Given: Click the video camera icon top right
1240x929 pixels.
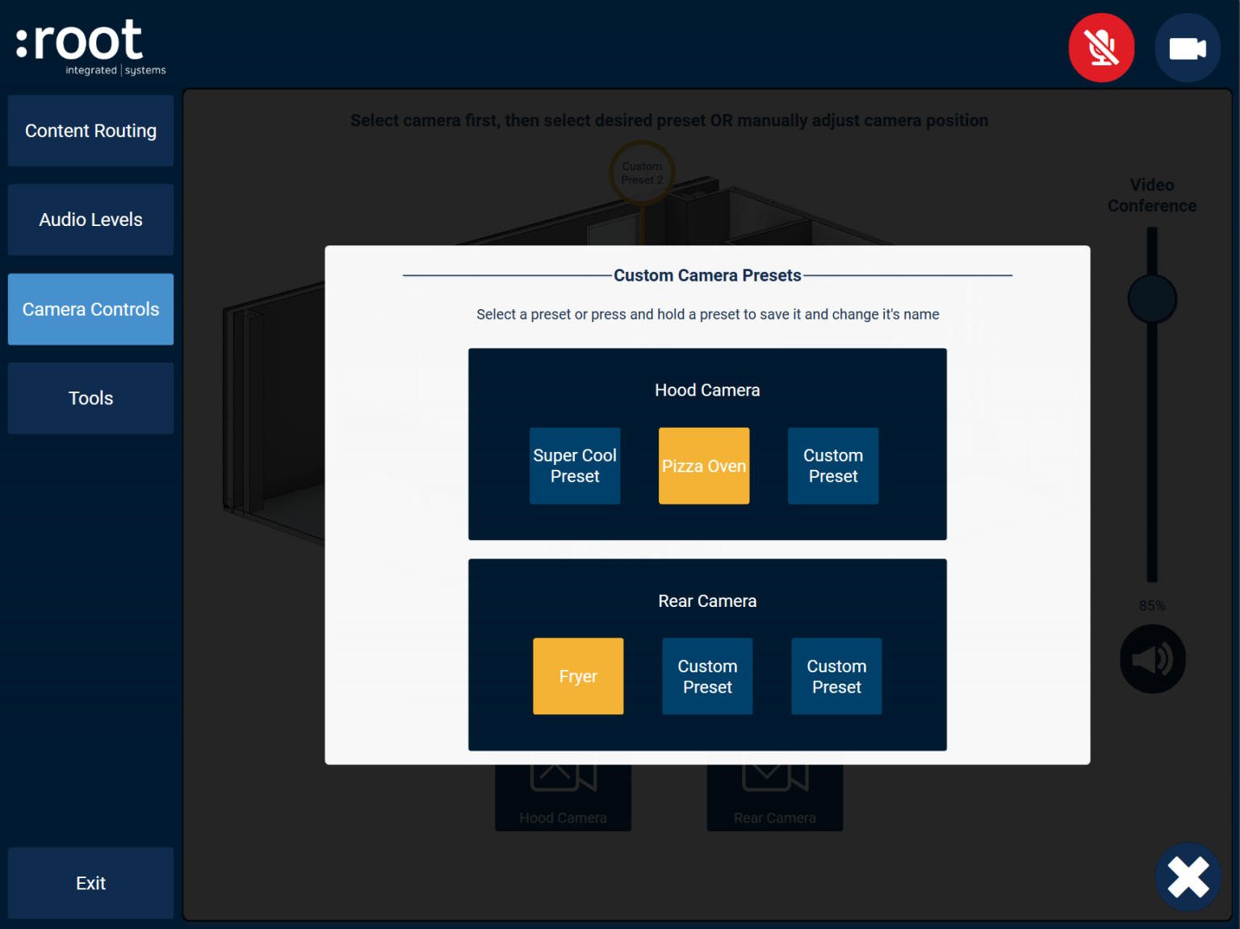Looking at the screenshot, I should pos(1187,48).
